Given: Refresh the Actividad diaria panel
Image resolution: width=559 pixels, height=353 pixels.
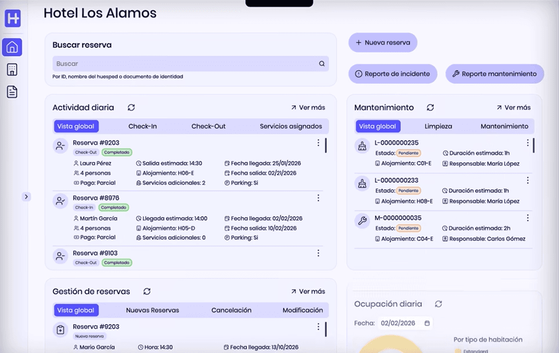Looking at the screenshot, I should pos(131,108).
